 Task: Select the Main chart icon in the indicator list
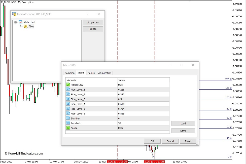(20, 22)
